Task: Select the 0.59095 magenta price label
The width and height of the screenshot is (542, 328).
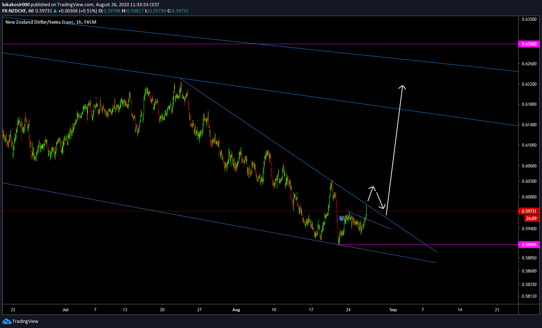Action: point(529,244)
